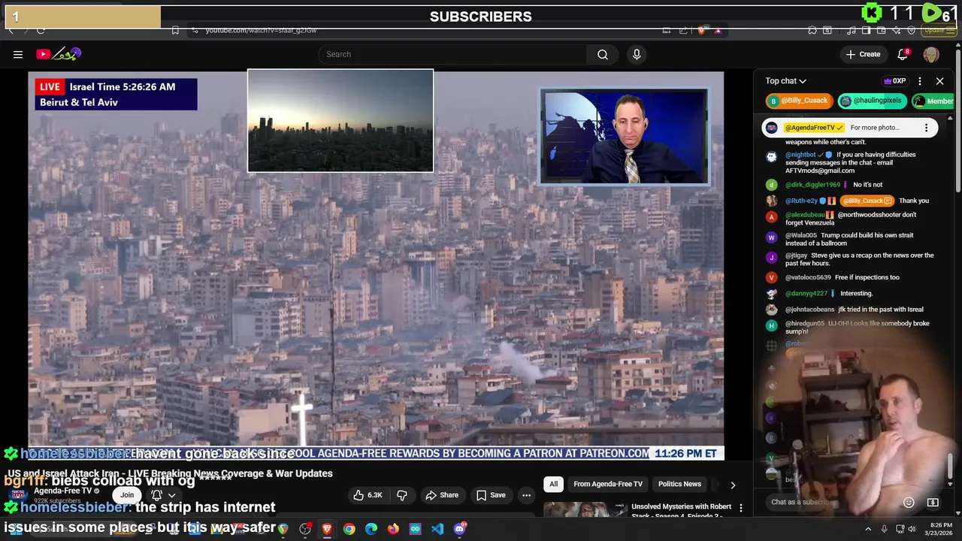The height and width of the screenshot is (541, 962).
Task: Dislike the live video
Action: 402,495
